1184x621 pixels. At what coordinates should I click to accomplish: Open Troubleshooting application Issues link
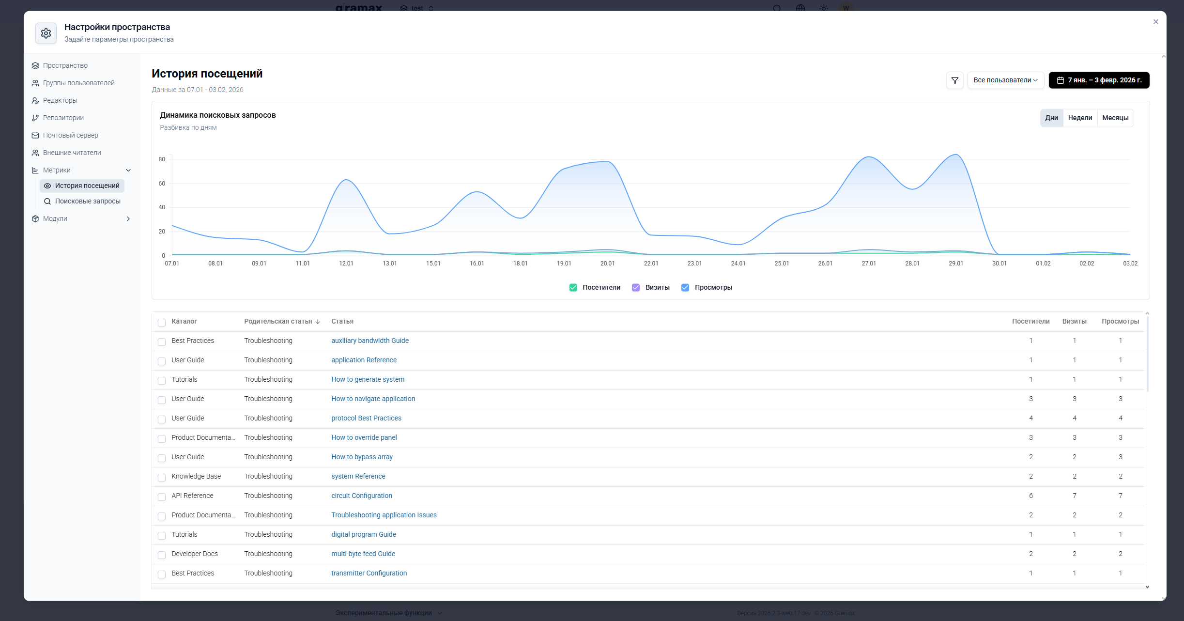click(384, 515)
